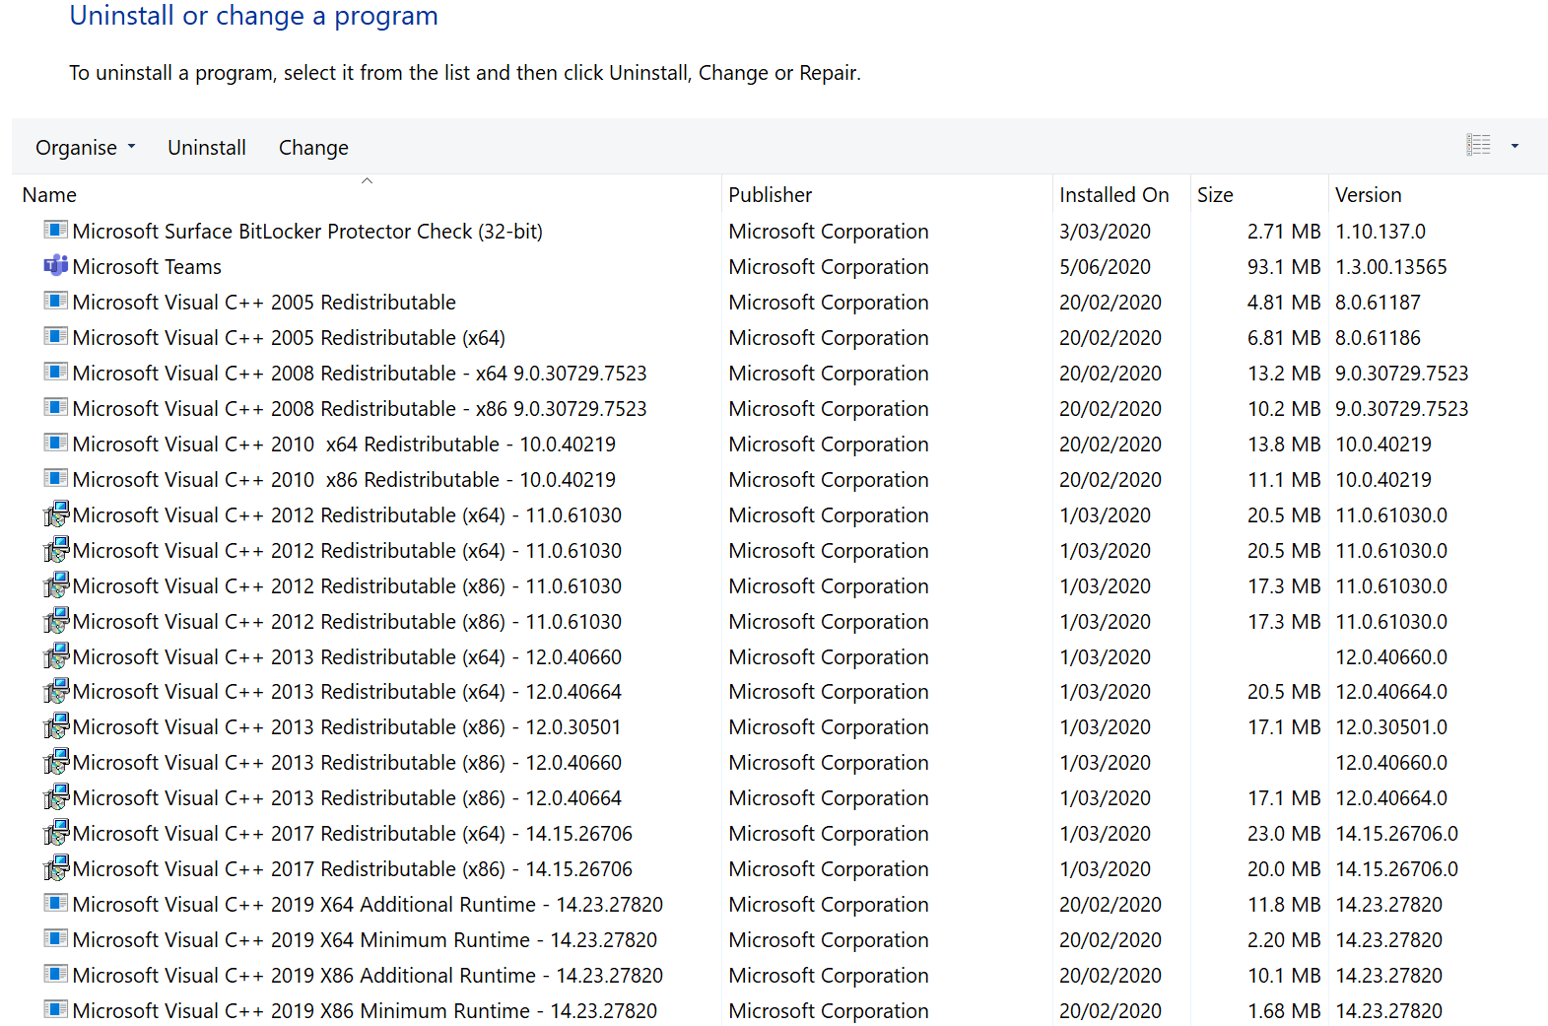Click the Visual C++ 2010 x86 Redistributable icon
The width and height of the screenshot is (1548, 1026).
point(56,479)
